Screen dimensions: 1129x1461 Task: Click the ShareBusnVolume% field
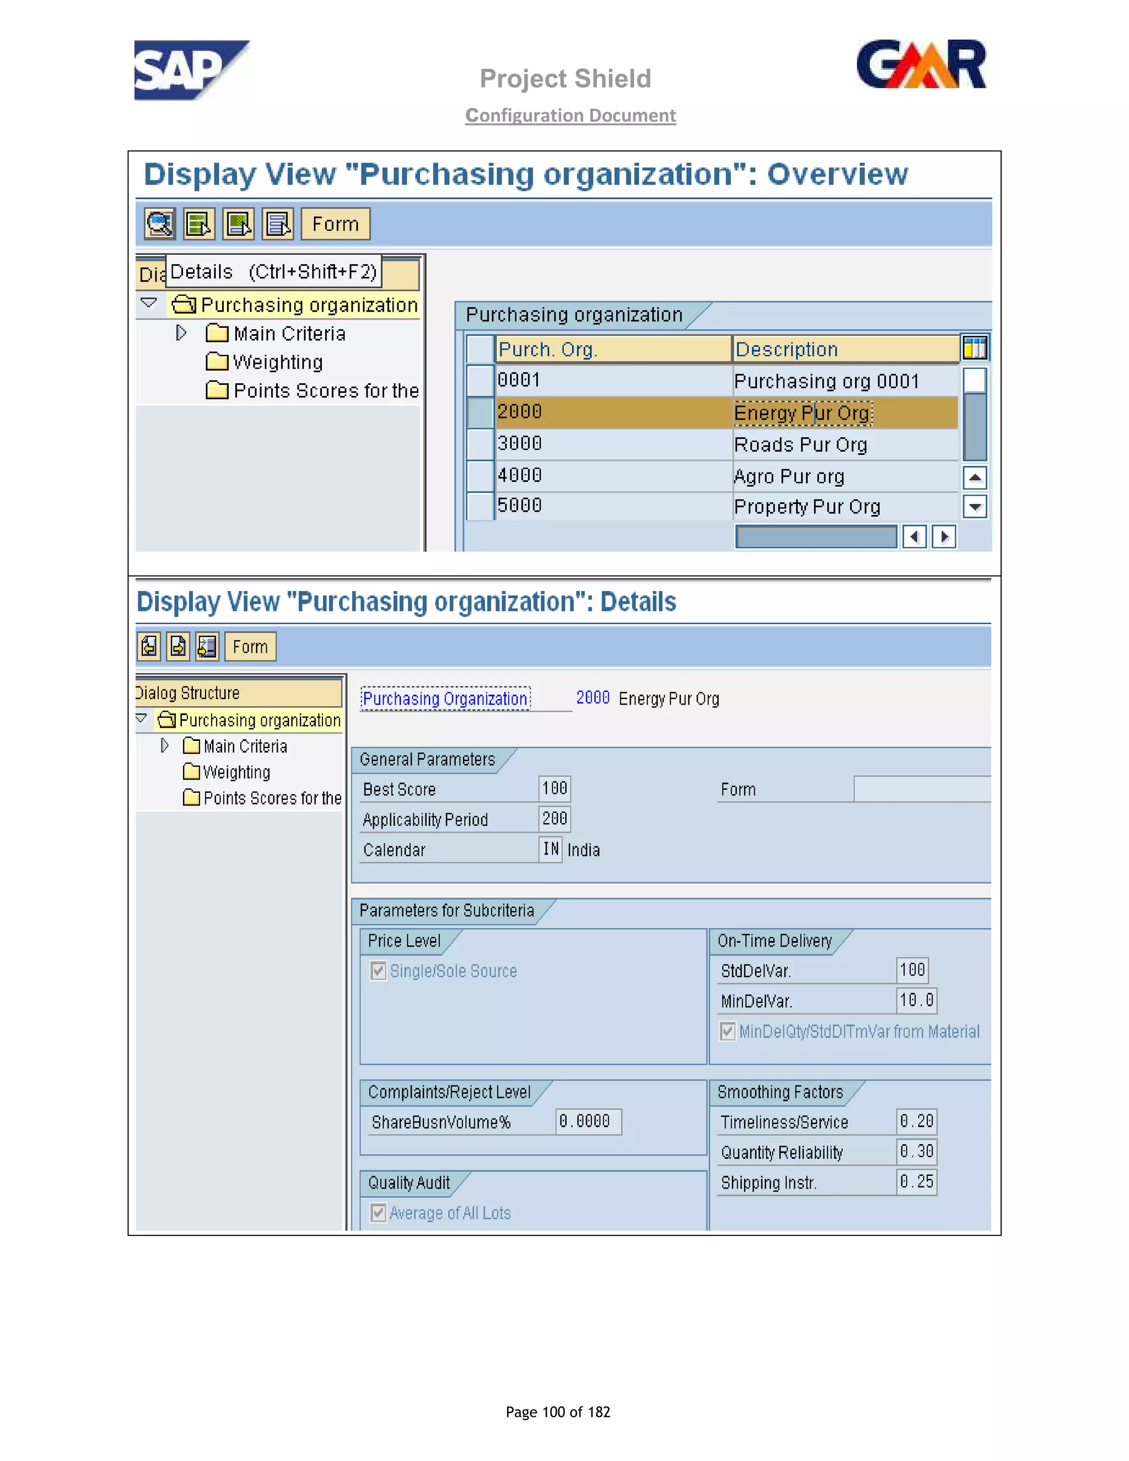point(589,1121)
